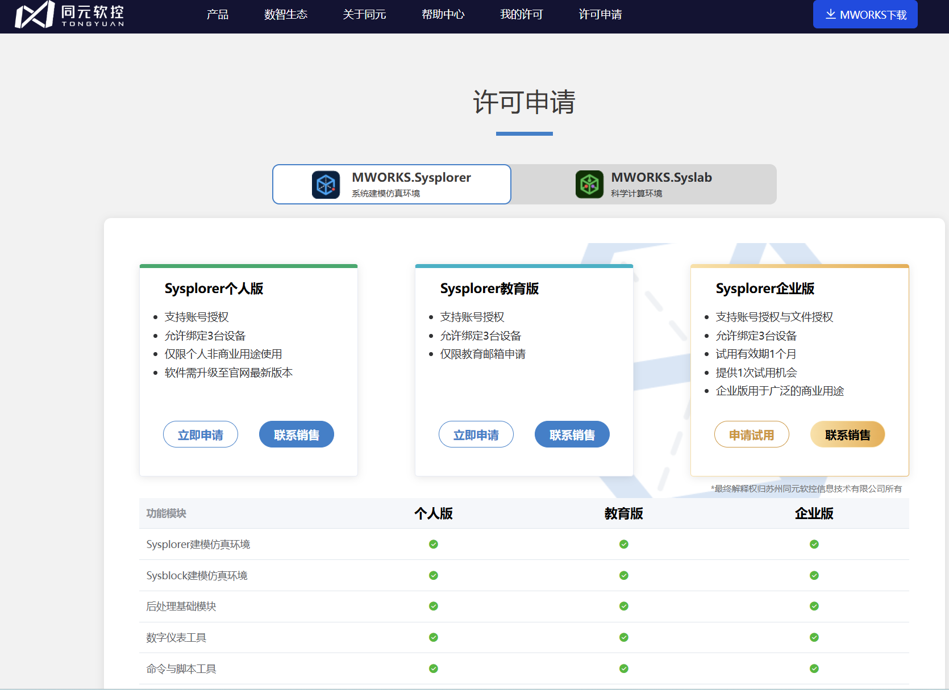The width and height of the screenshot is (949, 690).
Task: Click the Sysplorer教育版 card title
Action: 490,288
